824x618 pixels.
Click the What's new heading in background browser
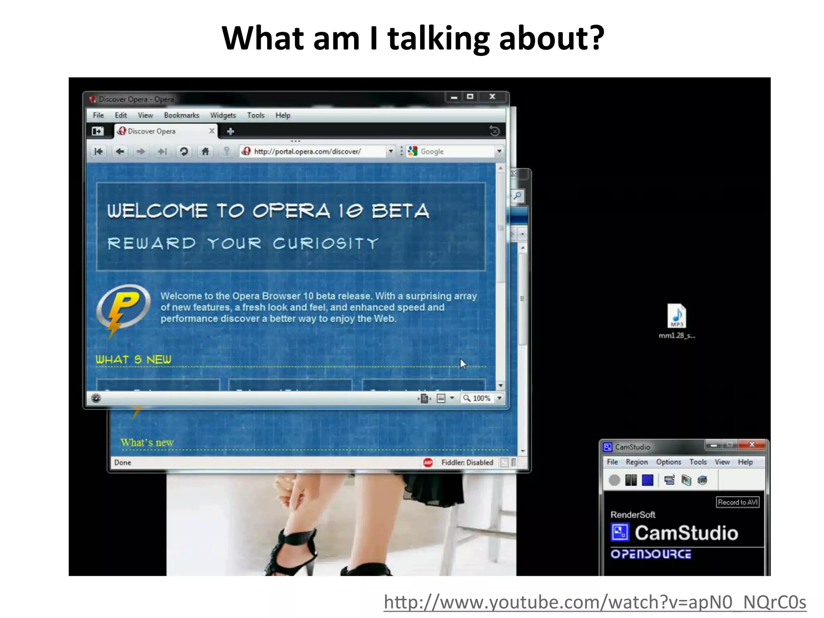pos(147,443)
